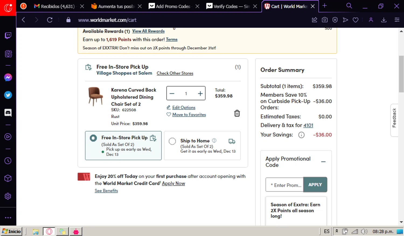Increase chair quantity with plus button
This screenshot has height=236, width=404.
tap(200, 94)
